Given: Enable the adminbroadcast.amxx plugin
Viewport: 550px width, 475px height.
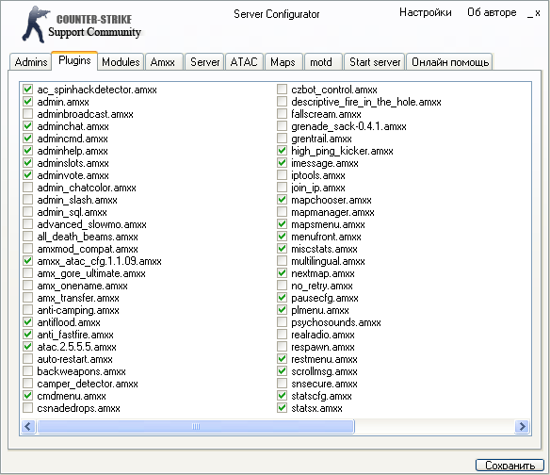Looking at the screenshot, I should (27, 114).
